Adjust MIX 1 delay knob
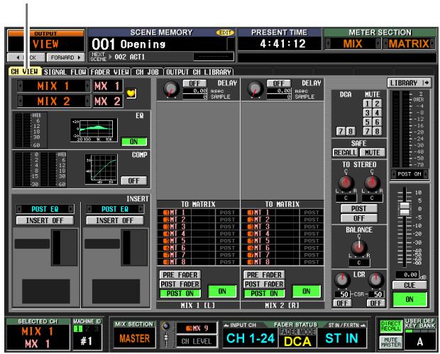Image resolution: width=440 pixels, height=354 pixels. (171, 89)
